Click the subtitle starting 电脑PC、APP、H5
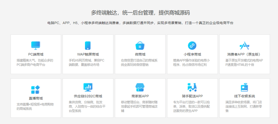This screenshot has height=124, width=278. coord(140,23)
